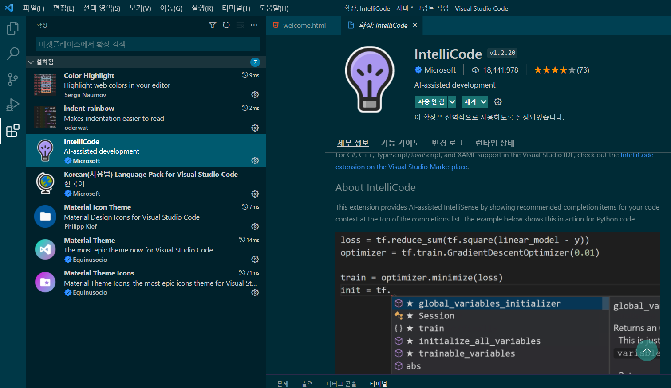Click the marketplace extension search field
Viewport: 671px width, 388px height.
coord(148,44)
